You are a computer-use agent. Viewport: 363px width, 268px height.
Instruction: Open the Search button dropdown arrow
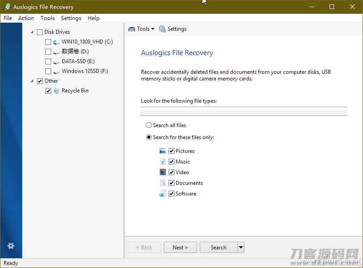pos(241,248)
